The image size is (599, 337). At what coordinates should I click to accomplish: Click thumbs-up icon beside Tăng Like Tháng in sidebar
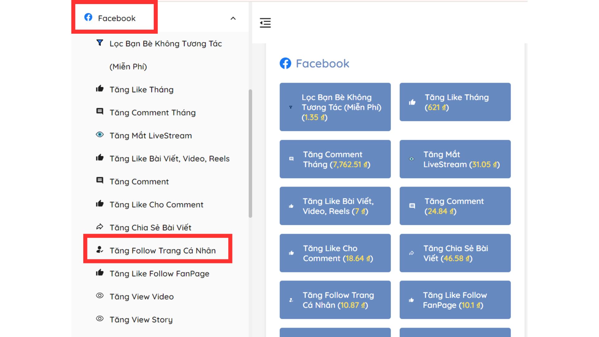coord(100,89)
